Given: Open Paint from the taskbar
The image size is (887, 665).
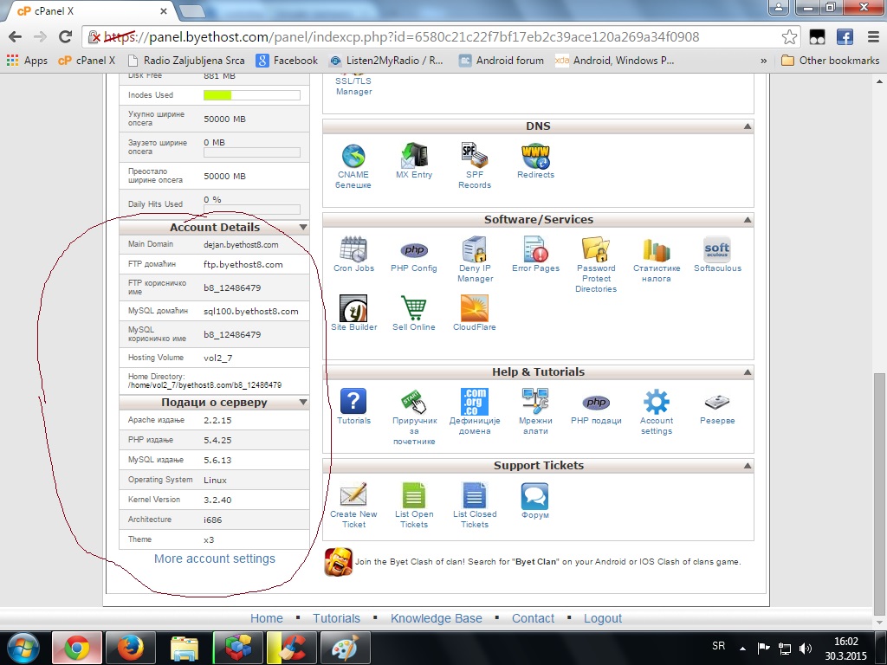Looking at the screenshot, I should 346,648.
